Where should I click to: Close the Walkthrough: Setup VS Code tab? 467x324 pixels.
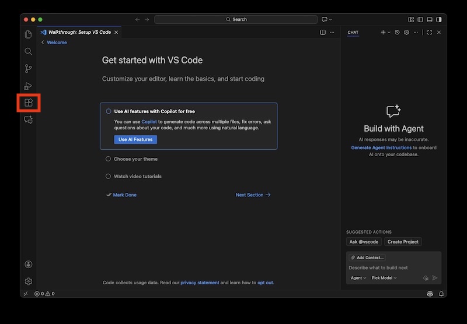click(x=116, y=32)
